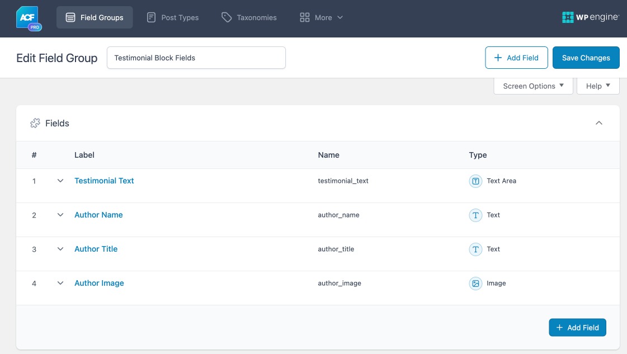Open the Screen Options dropdown
The height and width of the screenshot is (354, 627).
(x=533, y=86)
